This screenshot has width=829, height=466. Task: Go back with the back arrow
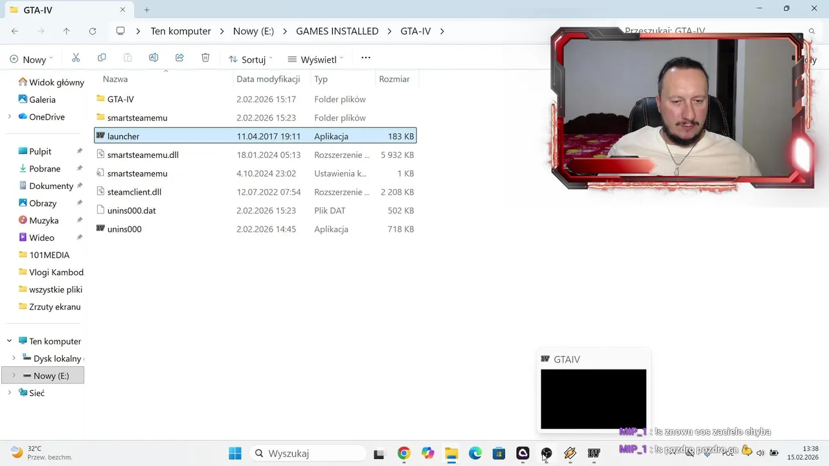coord(15,31)
